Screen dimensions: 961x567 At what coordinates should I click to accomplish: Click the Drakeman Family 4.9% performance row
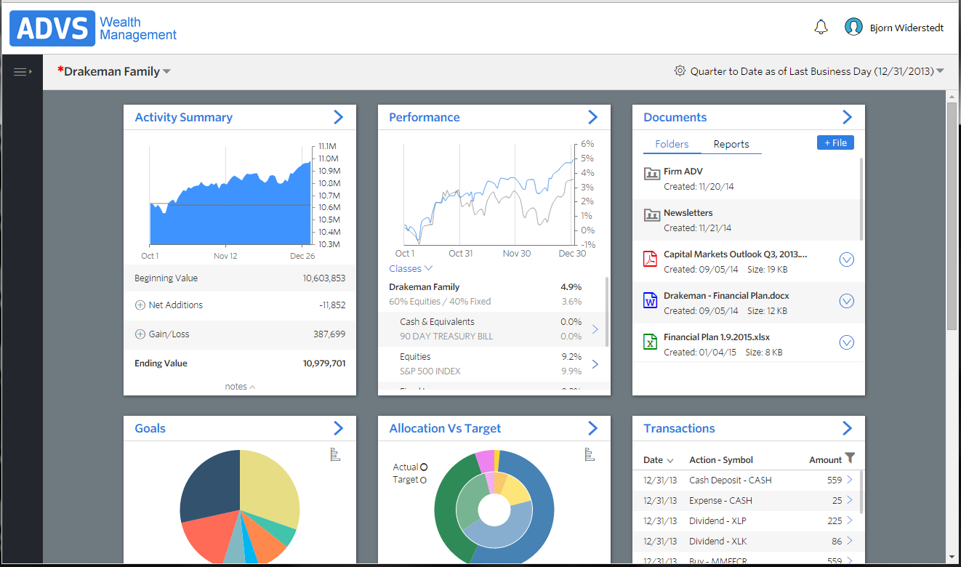point(486,287)
